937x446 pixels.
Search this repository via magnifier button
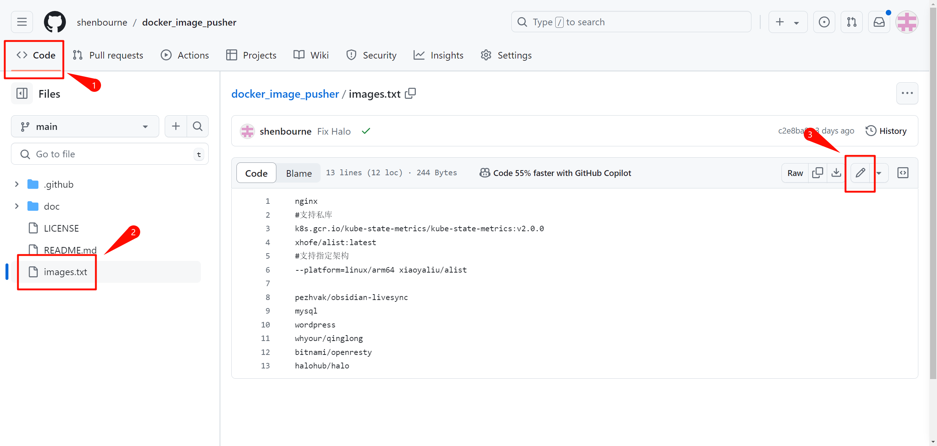(198, 126)
